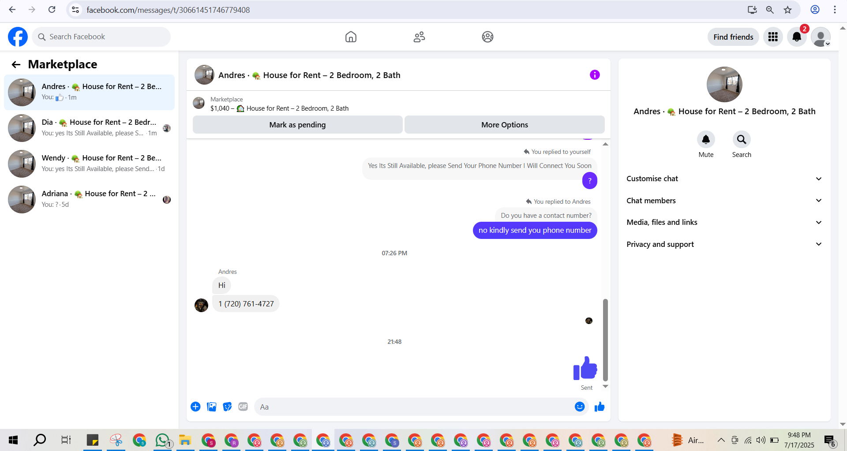Viewport: 847px width, 451px height.
Task: Open the $1,040 House for Rent listing link
Action: pos(280,108)
